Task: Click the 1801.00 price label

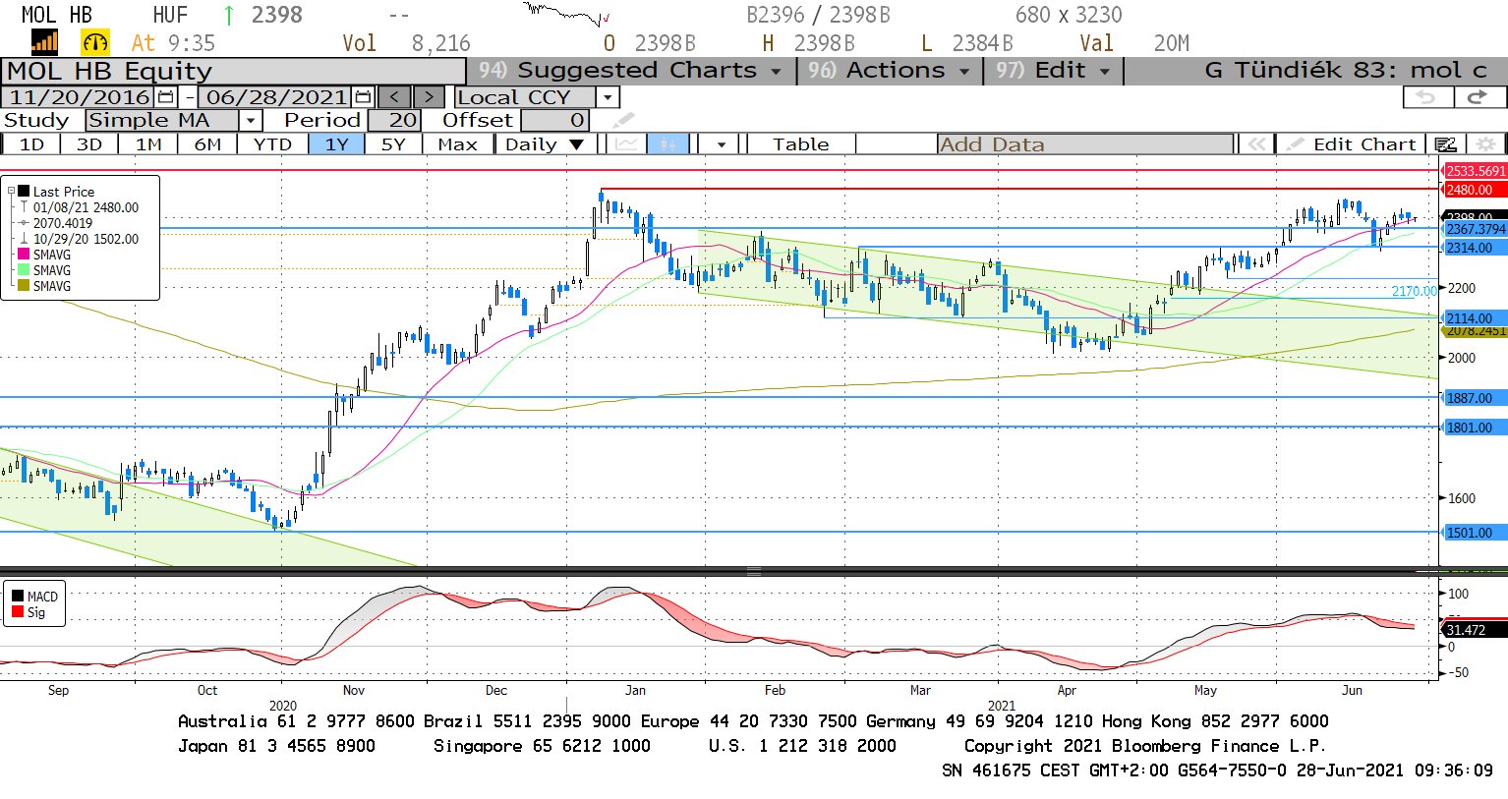Action: point(1476,428)
